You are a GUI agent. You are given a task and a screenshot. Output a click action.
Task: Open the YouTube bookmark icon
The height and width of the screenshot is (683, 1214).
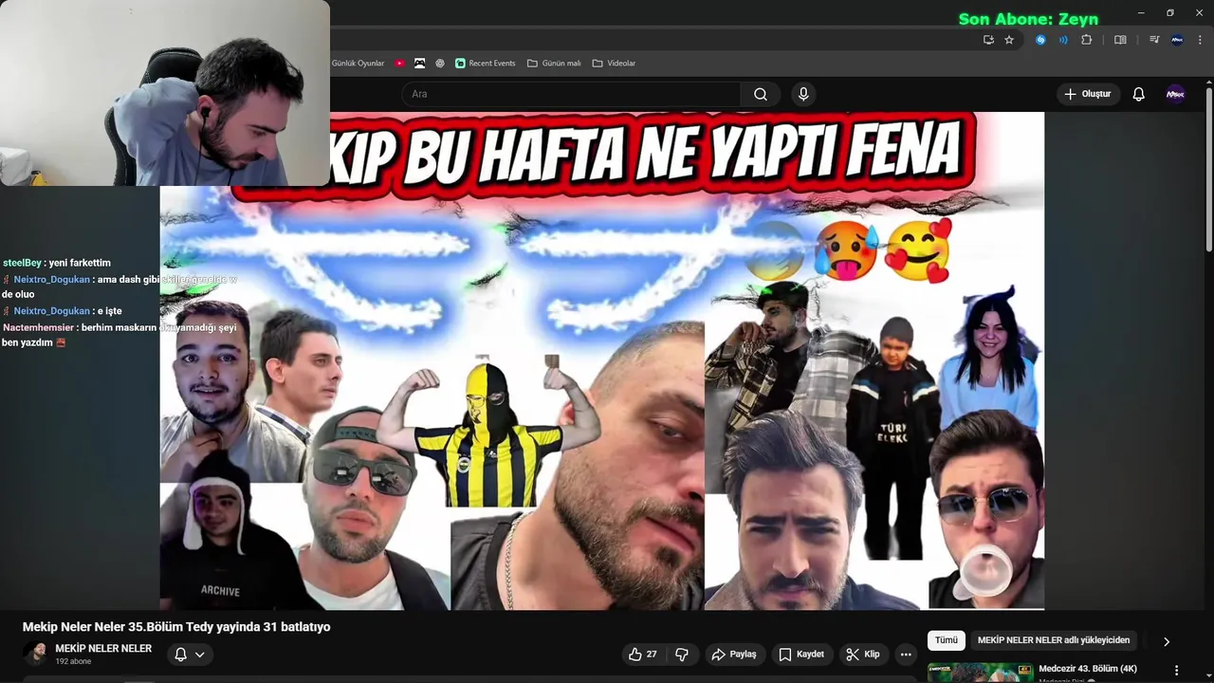(x=399, y=64)
